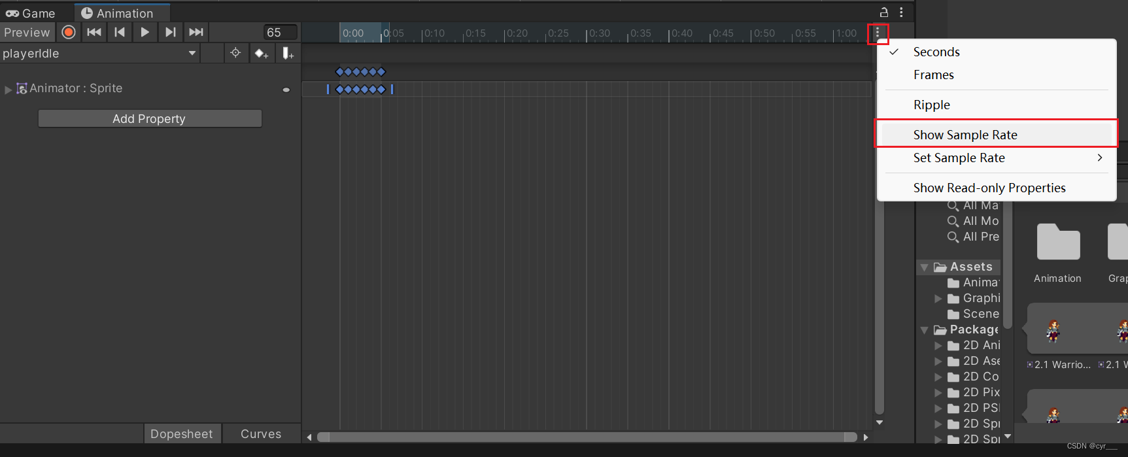Jump to the next keyframe
The width and height of the screenshot is (1128, 457).
pyautogui.click(x=171, y=32)
